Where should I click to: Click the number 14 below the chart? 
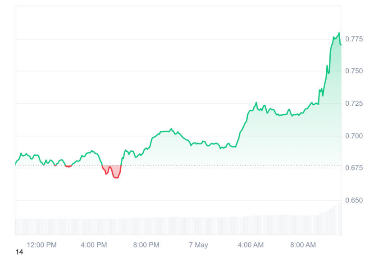19,252
